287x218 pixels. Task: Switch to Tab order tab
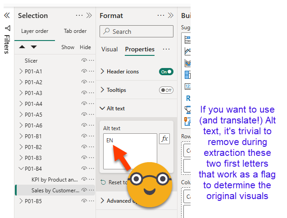pos(75,31)
